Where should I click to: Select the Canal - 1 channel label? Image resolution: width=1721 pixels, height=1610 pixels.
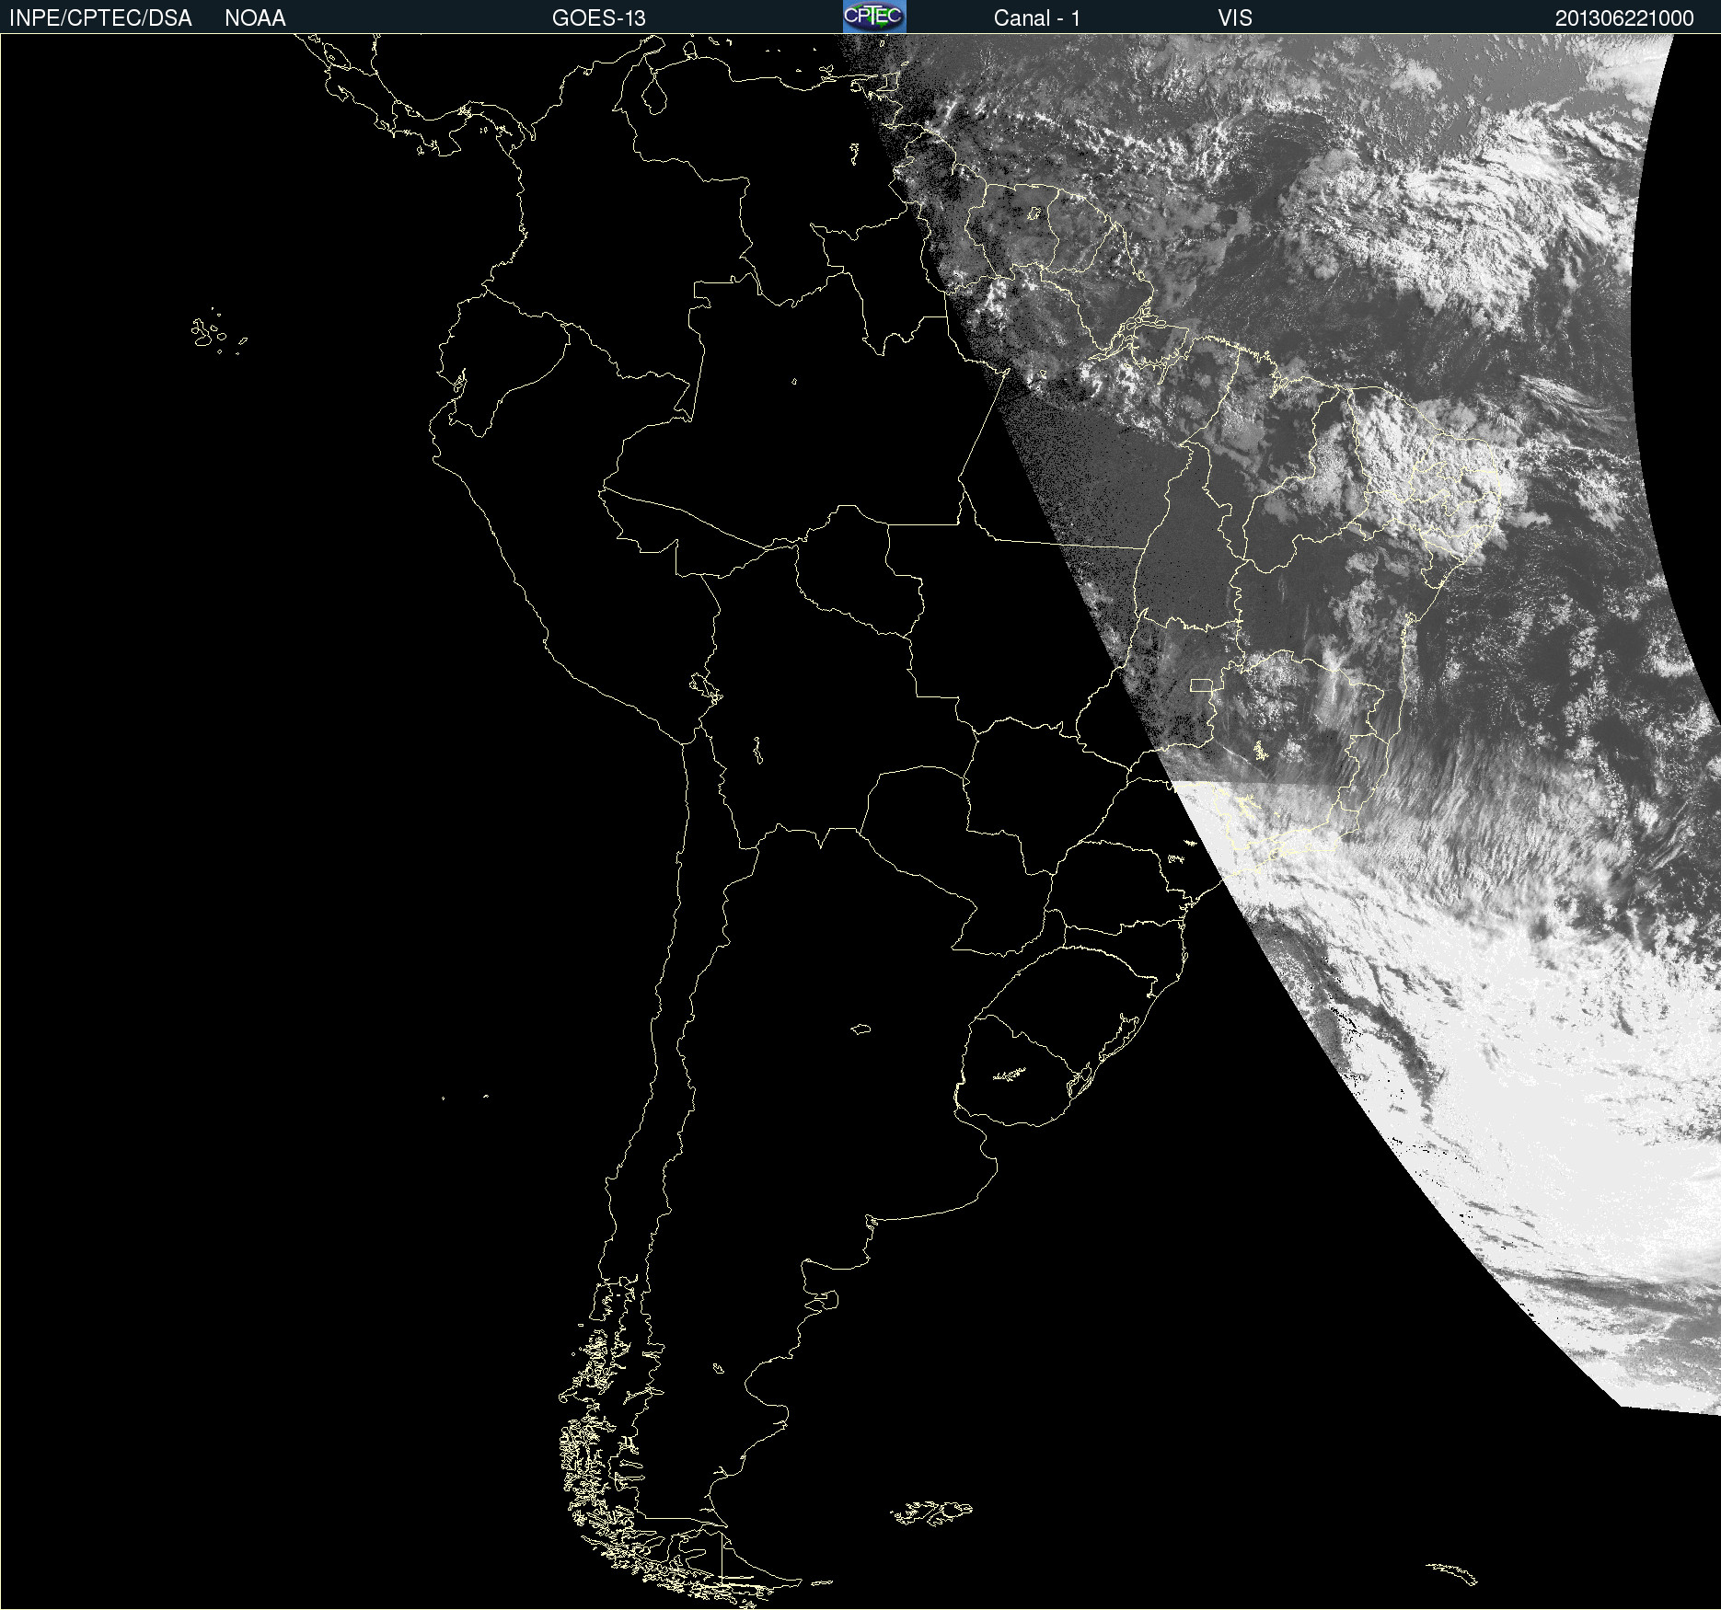coord(1036,17)
